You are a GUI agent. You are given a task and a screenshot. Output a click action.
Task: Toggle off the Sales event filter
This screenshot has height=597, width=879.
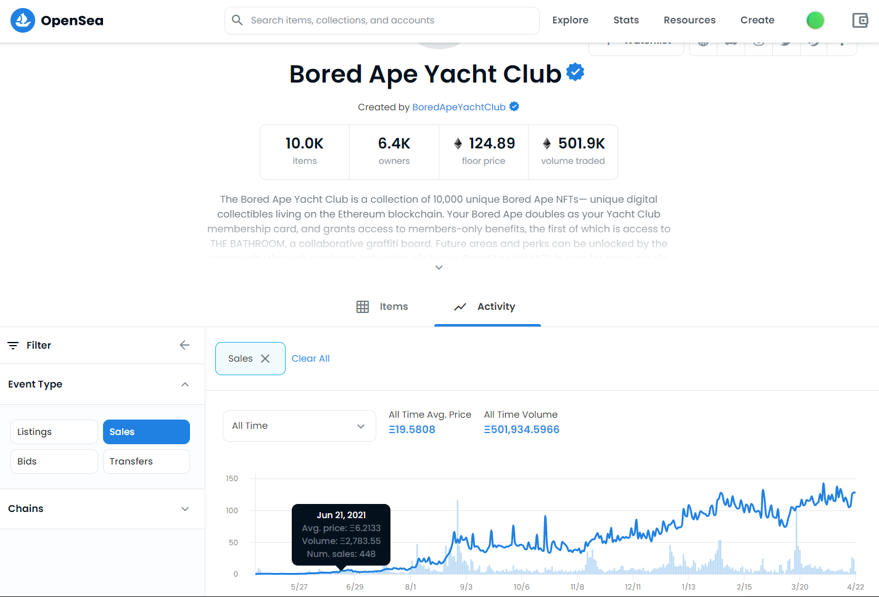(146, 432)
